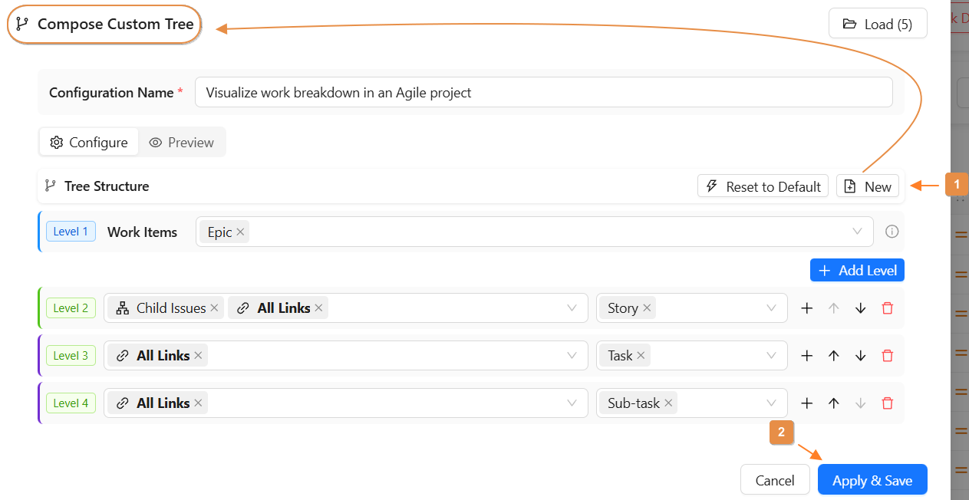Select the Configure tab
Image resolution: width=969 pixels, height=500 pixels.
[x=89, y=143]
